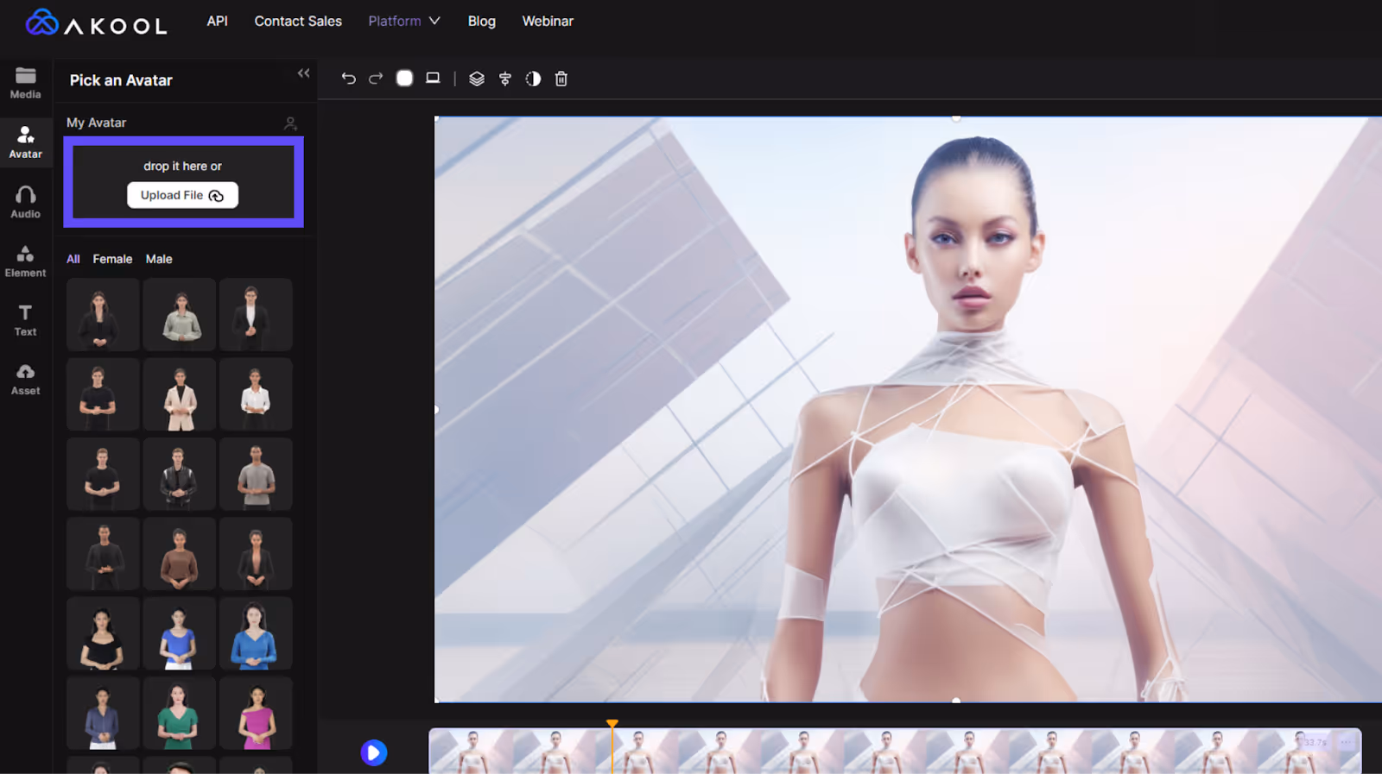This screenshot has width=1382, height=774.
Task: Select the woman in magenta top avatar
Action: 256,714
